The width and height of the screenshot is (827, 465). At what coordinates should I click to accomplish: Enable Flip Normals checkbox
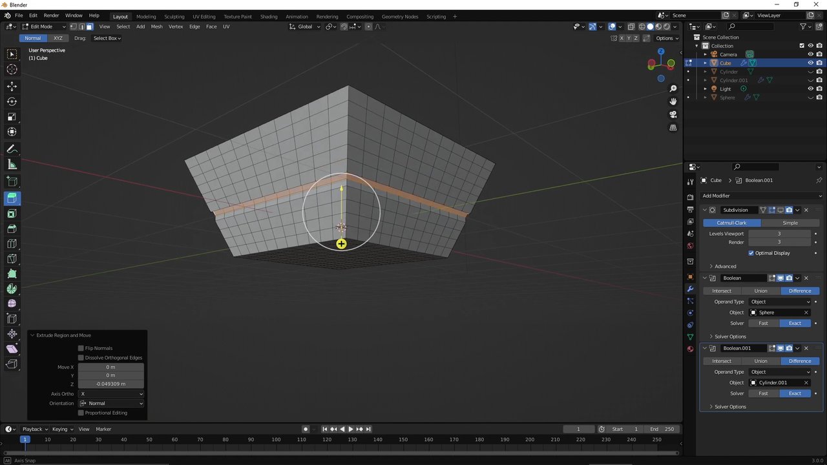point(81,348)
